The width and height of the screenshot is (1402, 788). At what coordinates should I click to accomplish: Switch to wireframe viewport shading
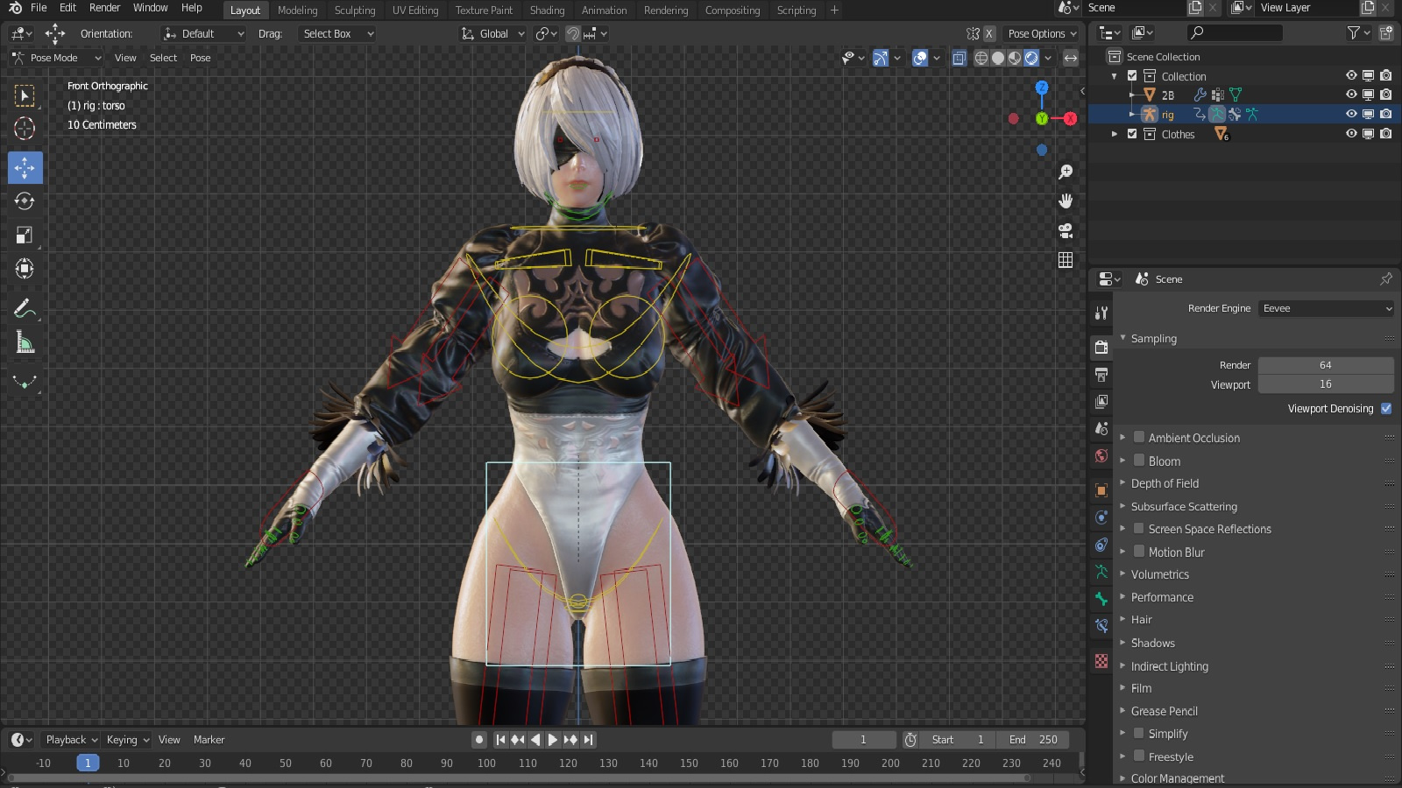click(981, 58)
